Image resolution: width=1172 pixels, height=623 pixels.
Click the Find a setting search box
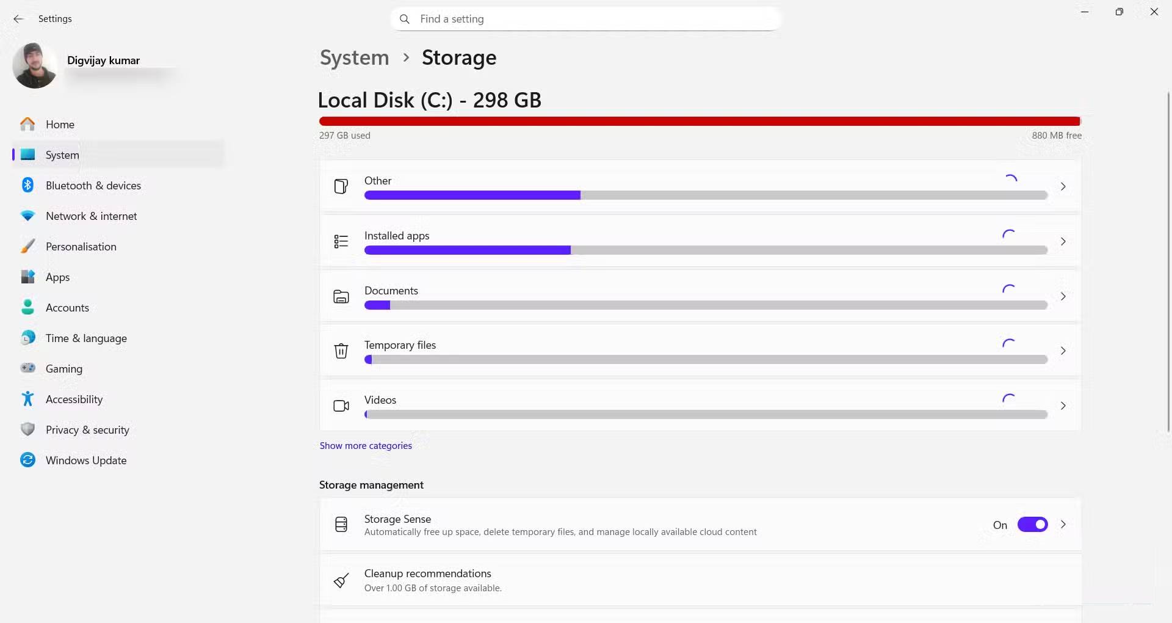click(586, 19)
